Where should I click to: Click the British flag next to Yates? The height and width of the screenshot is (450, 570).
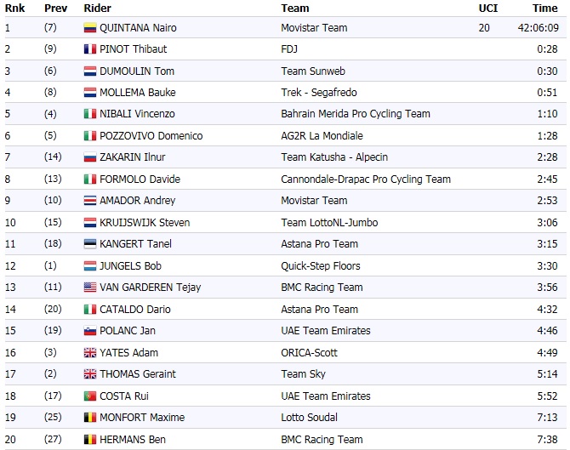point(89,353)
